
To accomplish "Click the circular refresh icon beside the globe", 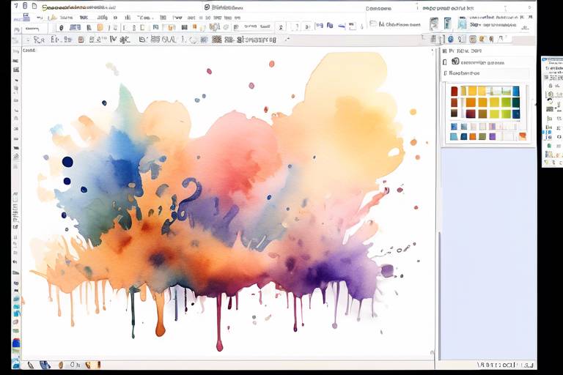I will pyautogui.click(x=226, y=27).
